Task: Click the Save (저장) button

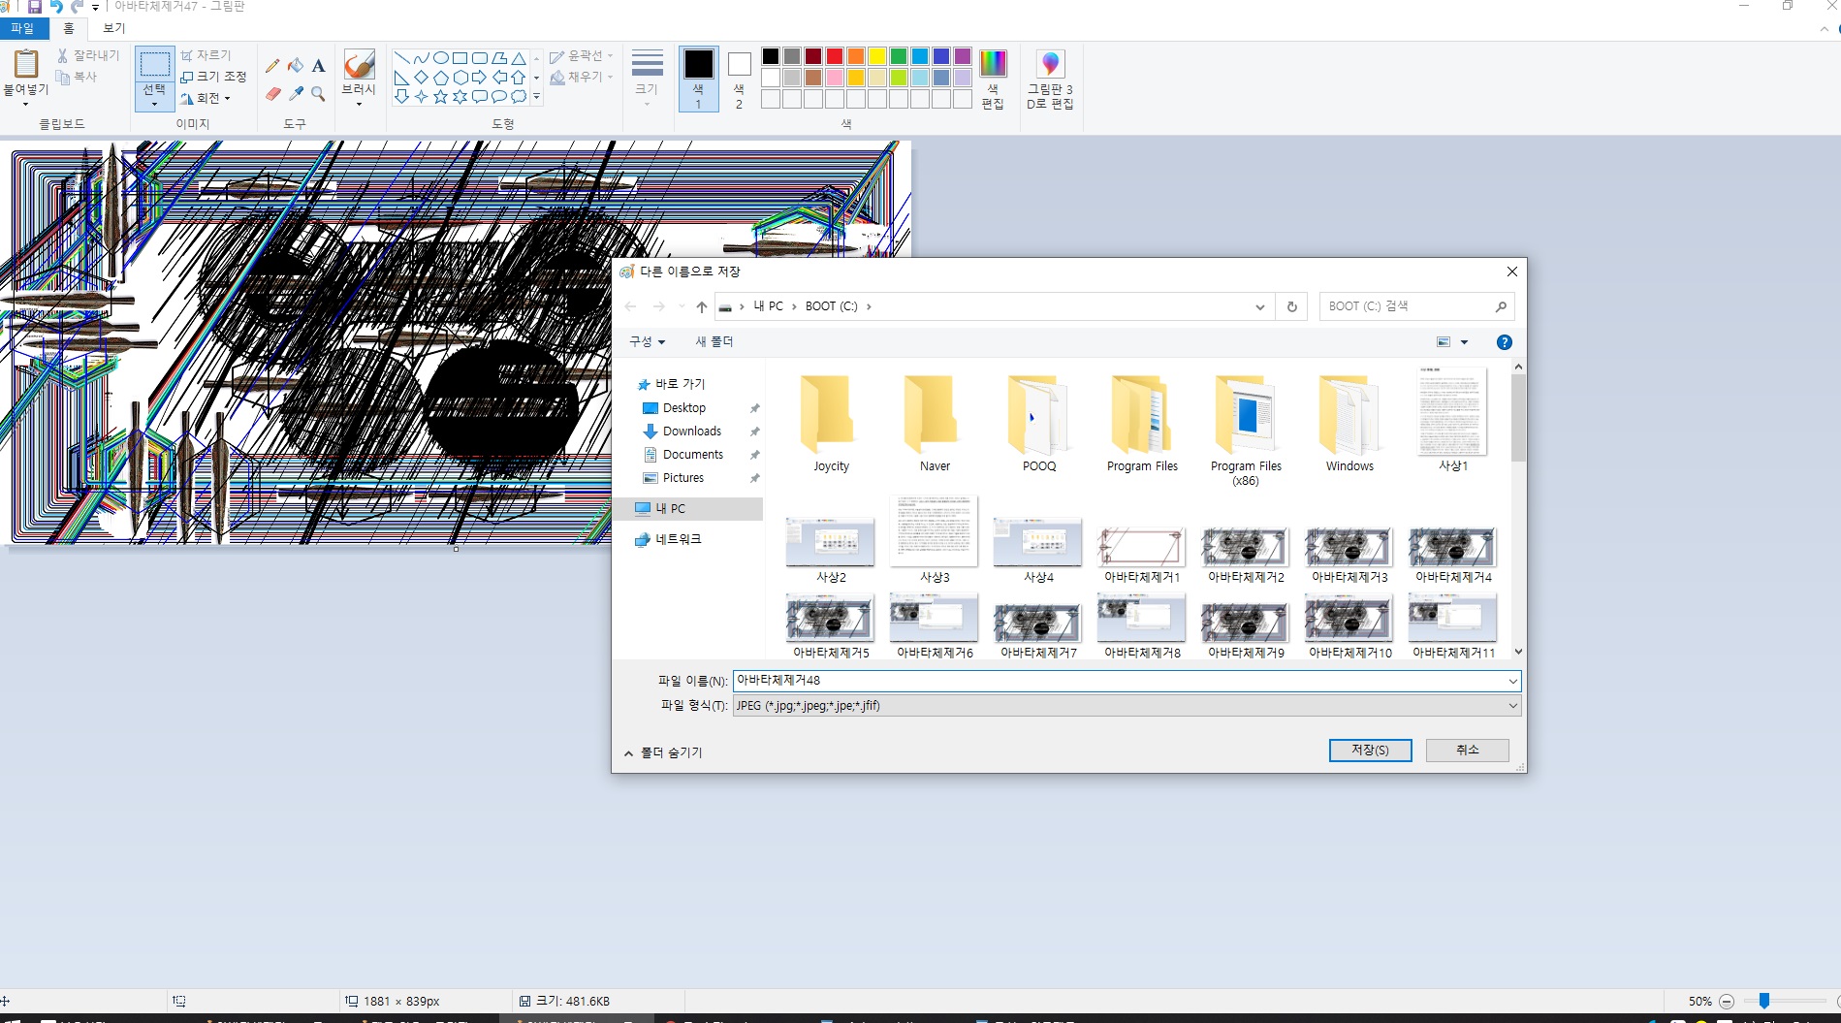Action: [x=1370, y=750]
